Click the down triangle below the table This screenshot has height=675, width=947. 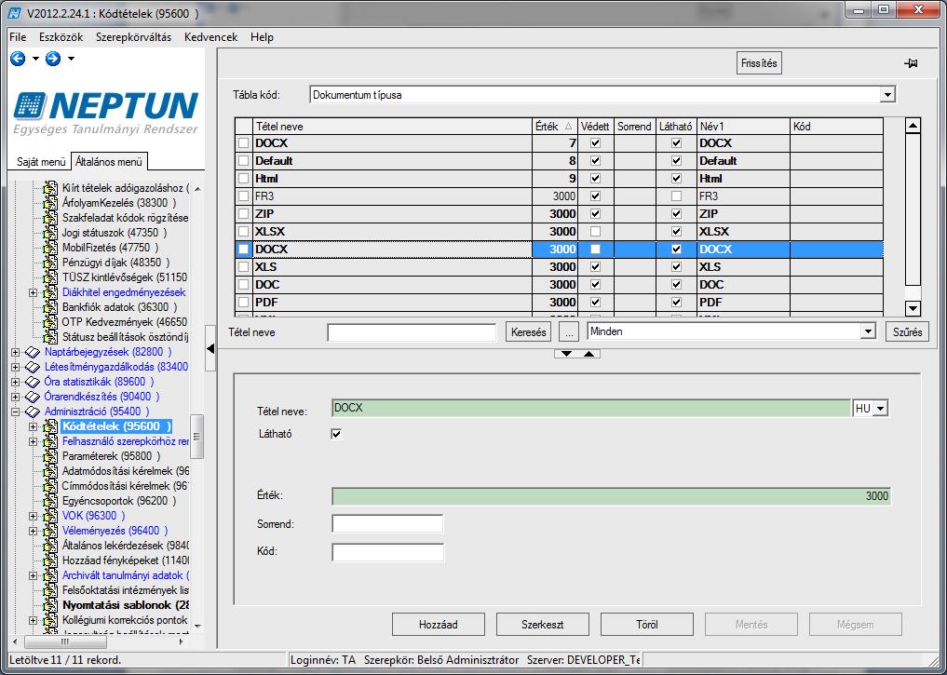(x=566, y=354)
